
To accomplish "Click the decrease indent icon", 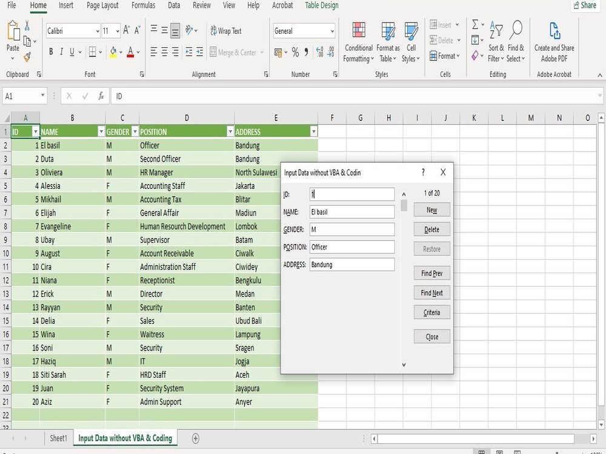I will [x=189, y=51].
